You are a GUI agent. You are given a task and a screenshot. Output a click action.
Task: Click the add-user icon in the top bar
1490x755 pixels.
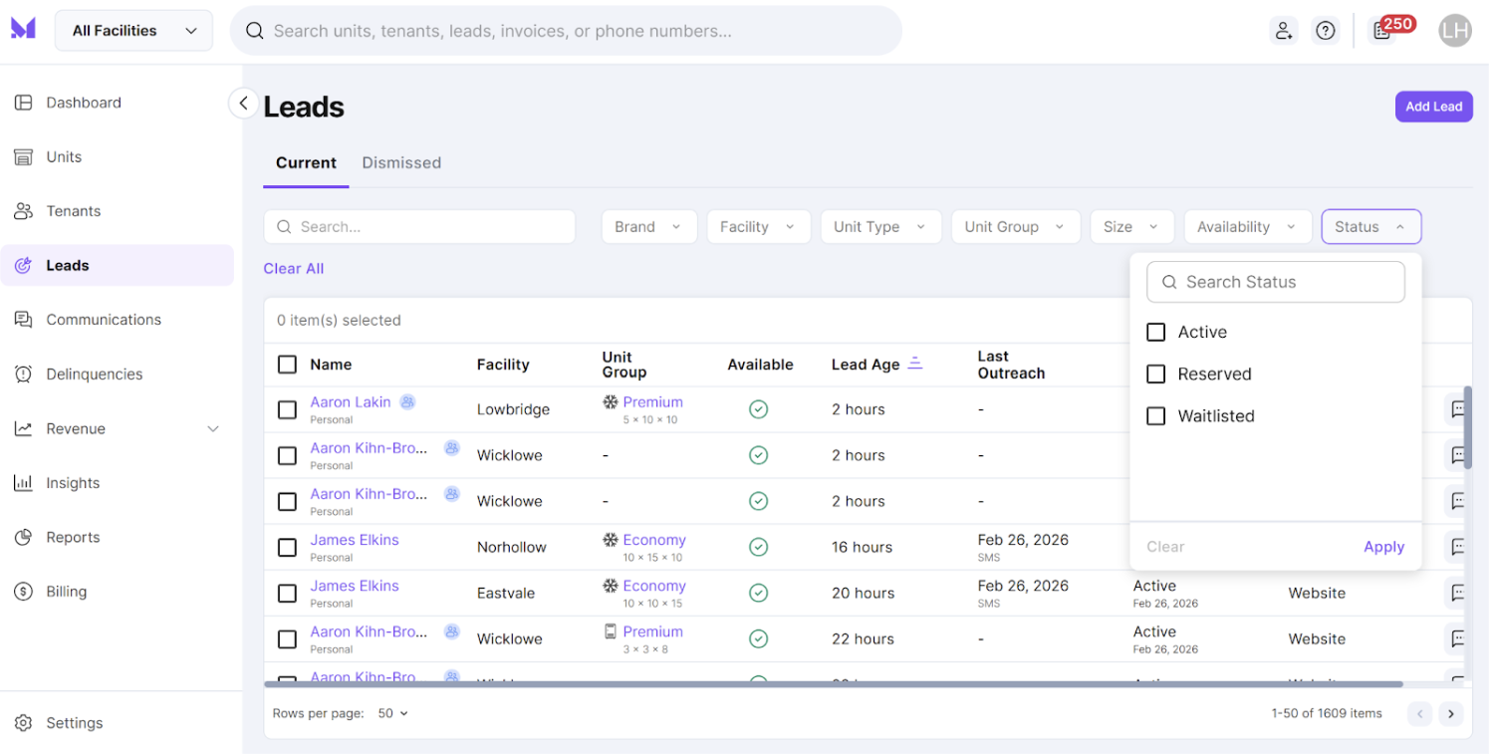1284,31
